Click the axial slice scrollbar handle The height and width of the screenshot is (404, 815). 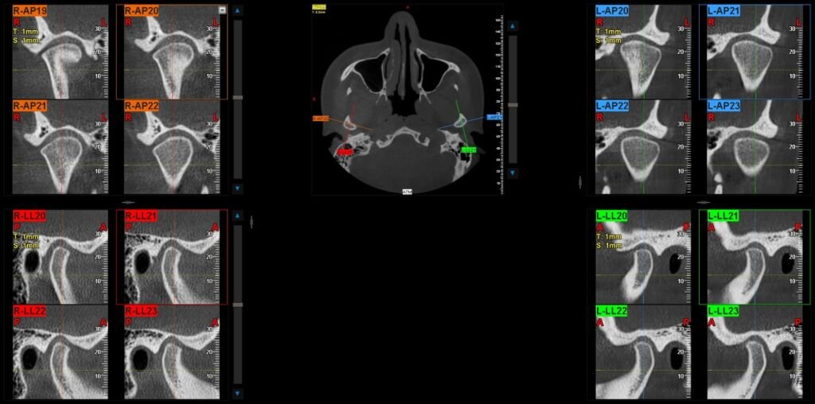point(513,104)
